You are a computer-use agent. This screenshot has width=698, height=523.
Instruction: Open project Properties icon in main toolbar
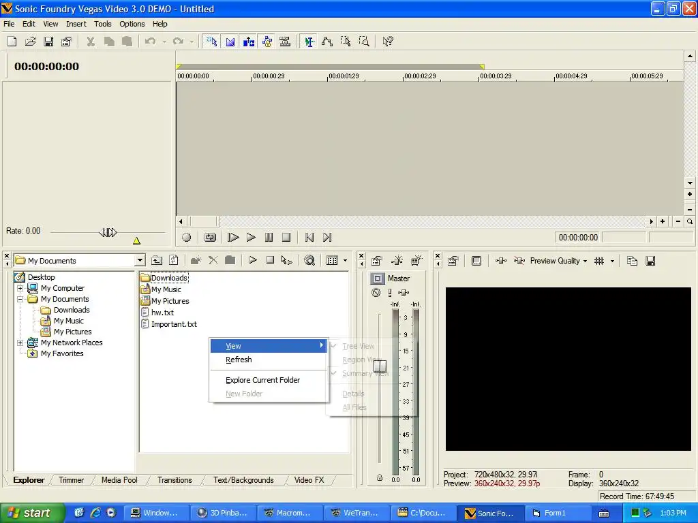click(66, 42)
